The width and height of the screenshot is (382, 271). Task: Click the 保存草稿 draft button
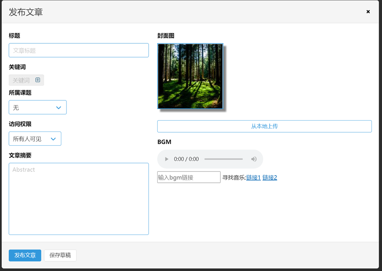point(60,255)
